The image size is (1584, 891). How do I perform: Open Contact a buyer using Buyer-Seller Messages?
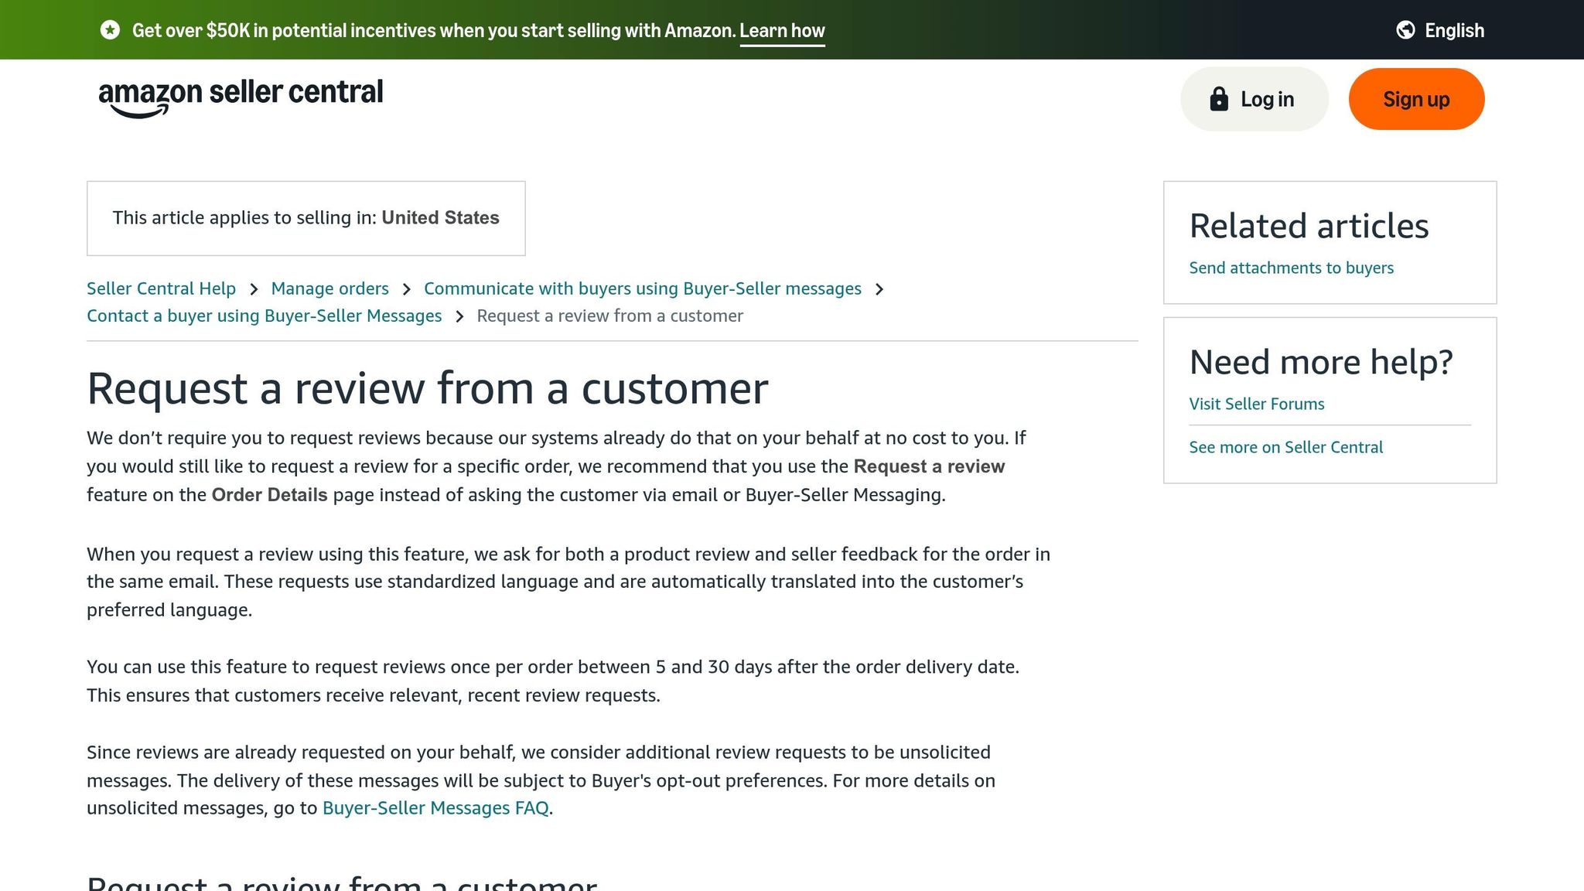pos(264,316)
